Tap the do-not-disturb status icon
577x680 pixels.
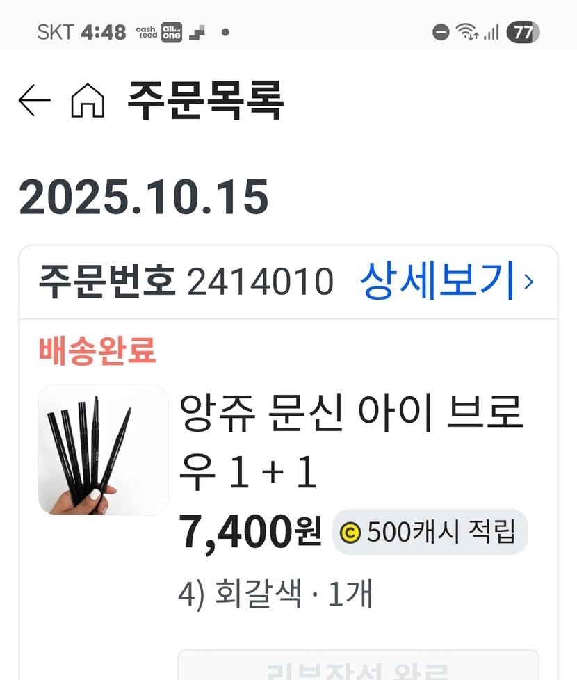pyautogui.click(x=441, y=32)
